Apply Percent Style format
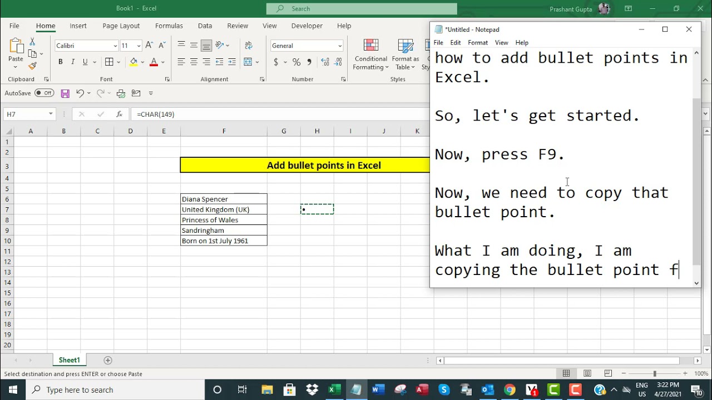 tap(296, 62)
